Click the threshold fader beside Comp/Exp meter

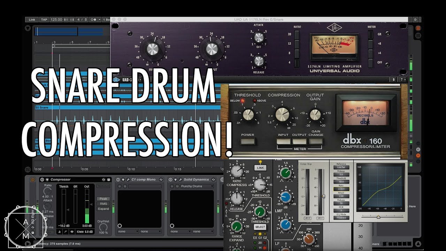click(324, 196)
